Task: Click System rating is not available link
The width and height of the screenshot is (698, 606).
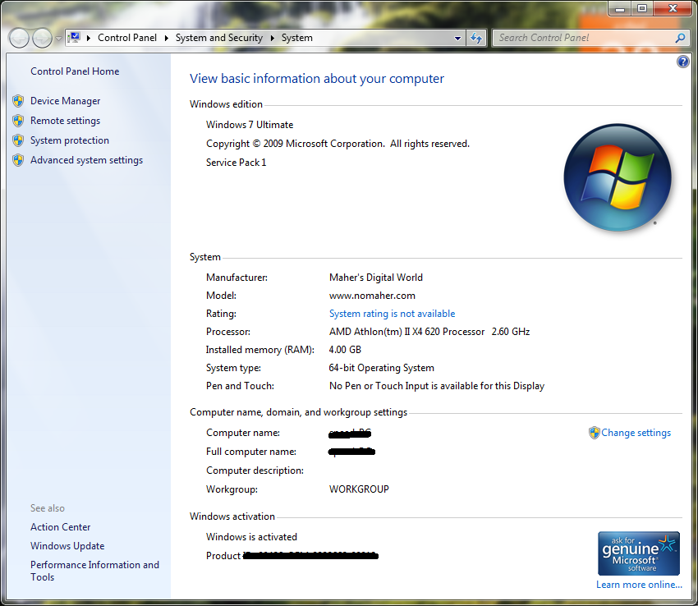Action: [x=392, y=314]
